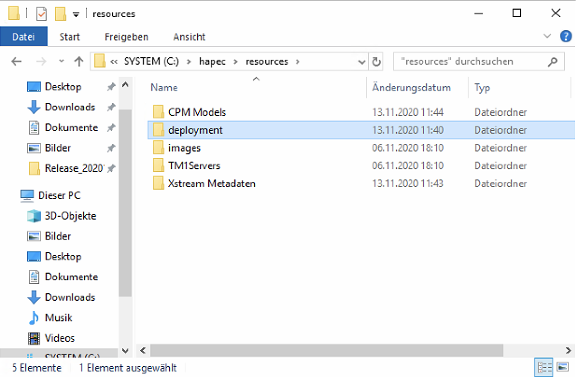Click the Refresh button in address bar

(x=376, y=62)
